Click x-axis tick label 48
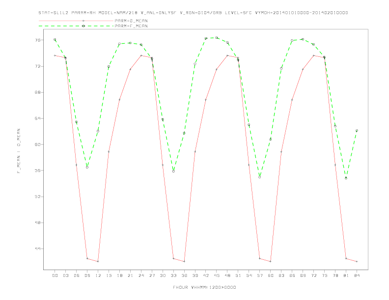Image resolution: width=389 pixels, height=300 pixels. tap(227, 275)
